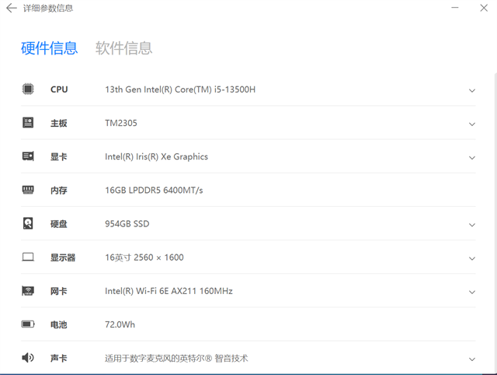The width and height of the screenshot is (497, 375).
Task: Expand the 网卡 Wi-Fi row chevron
Action: point(472,292)
